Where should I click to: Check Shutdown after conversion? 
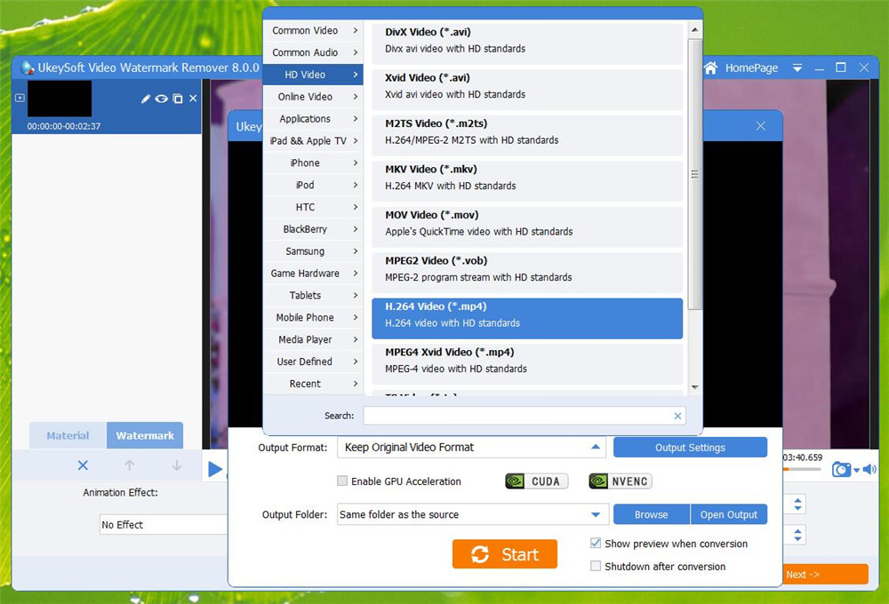(596, 566)
